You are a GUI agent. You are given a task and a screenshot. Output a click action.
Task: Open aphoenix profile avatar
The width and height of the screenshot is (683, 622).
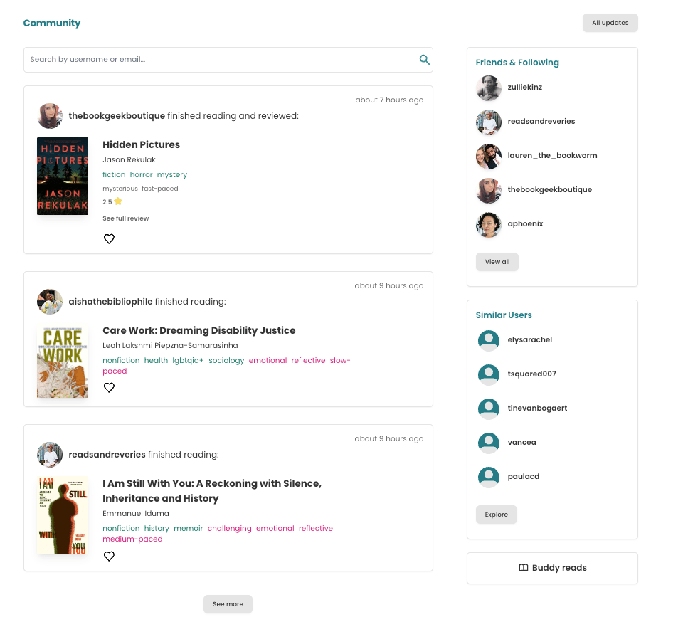[x=489, y=224]
